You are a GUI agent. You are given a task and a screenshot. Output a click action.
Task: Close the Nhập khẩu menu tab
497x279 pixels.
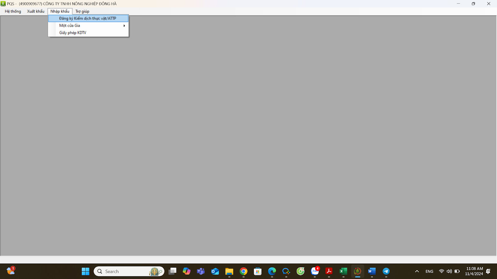pos(60,11)
